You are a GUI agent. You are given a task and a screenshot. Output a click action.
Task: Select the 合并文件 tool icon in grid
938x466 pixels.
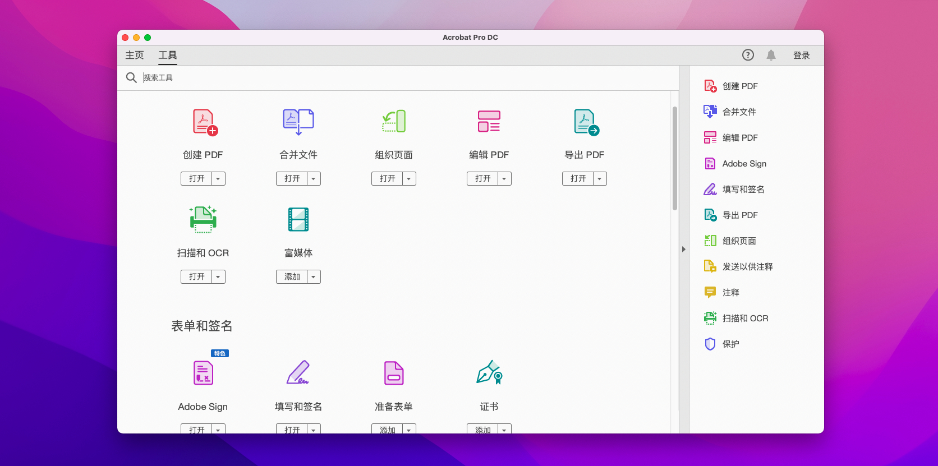pyautogui.click(x=298, y=122)
